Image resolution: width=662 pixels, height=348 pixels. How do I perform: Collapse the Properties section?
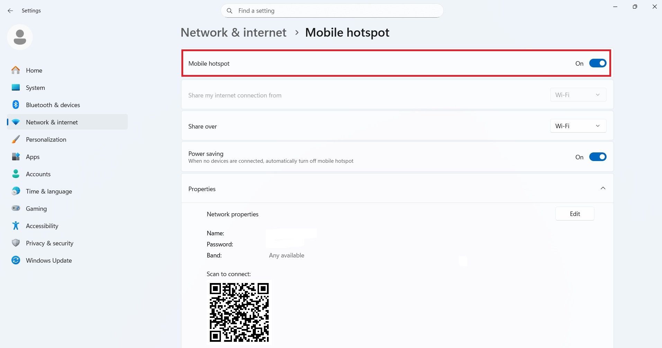(603, 188)
